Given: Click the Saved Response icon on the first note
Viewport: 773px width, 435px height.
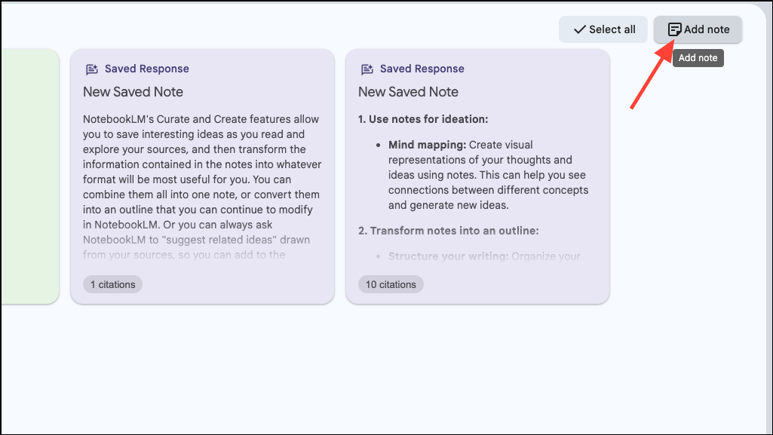Looking at the screenshot, I should click(x=91, y=69).
